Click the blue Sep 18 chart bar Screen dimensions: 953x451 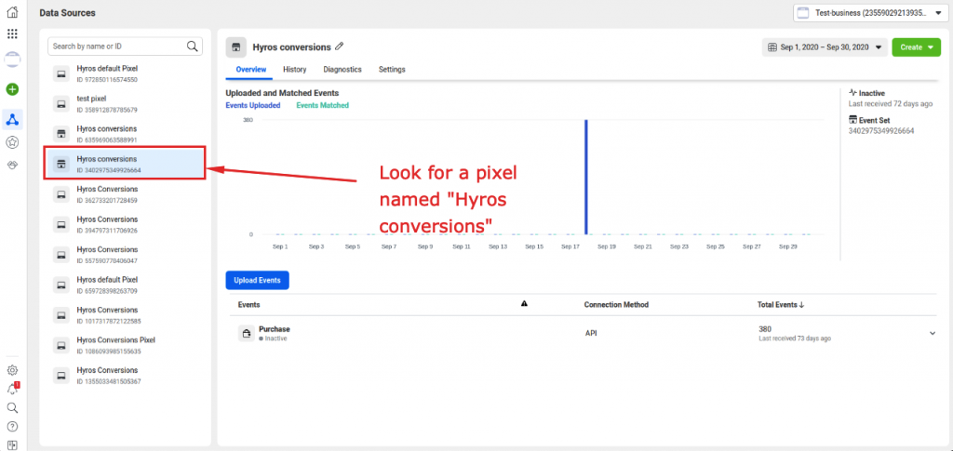click(x=586, y=177)
